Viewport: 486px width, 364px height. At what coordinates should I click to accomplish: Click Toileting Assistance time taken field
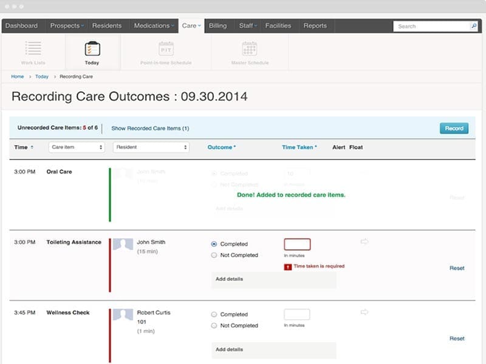coord(297,244)
